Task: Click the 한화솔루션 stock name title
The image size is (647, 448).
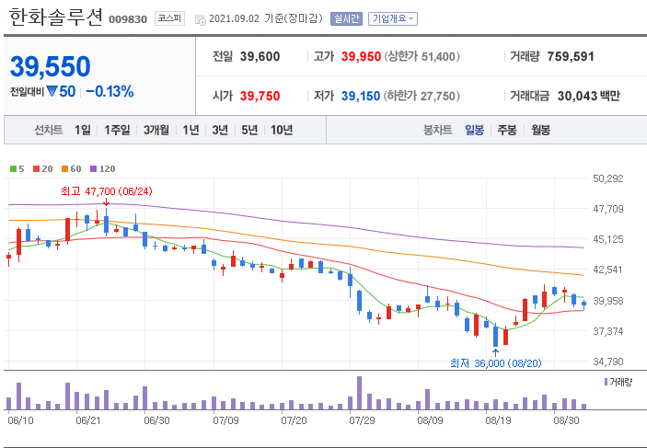Action: [55, 17]
